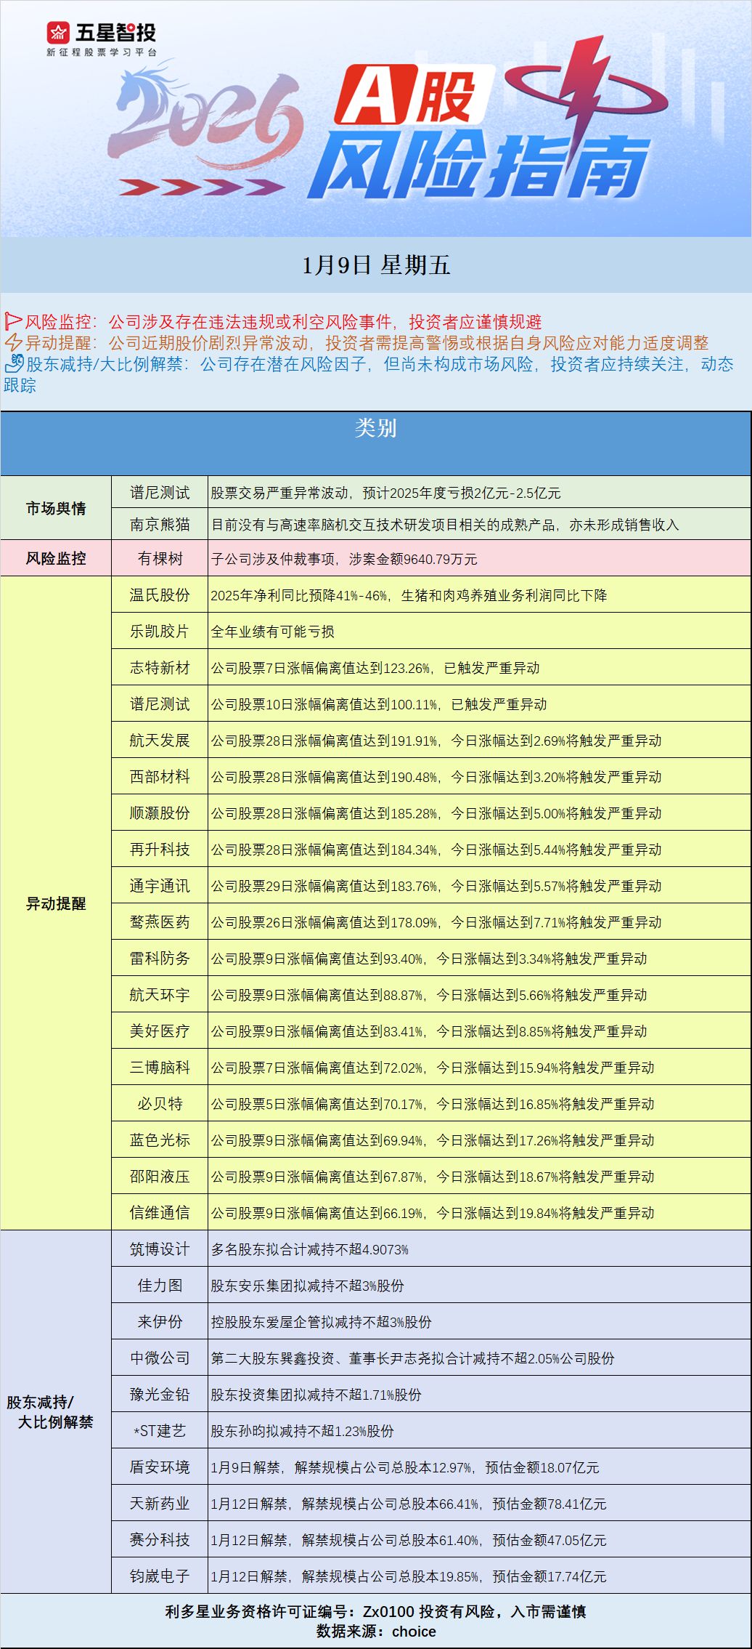Viewport: 752px width, 1649px height.
Task: Click the 全年业绩有可能亏损 description
Action: [273, 631]
